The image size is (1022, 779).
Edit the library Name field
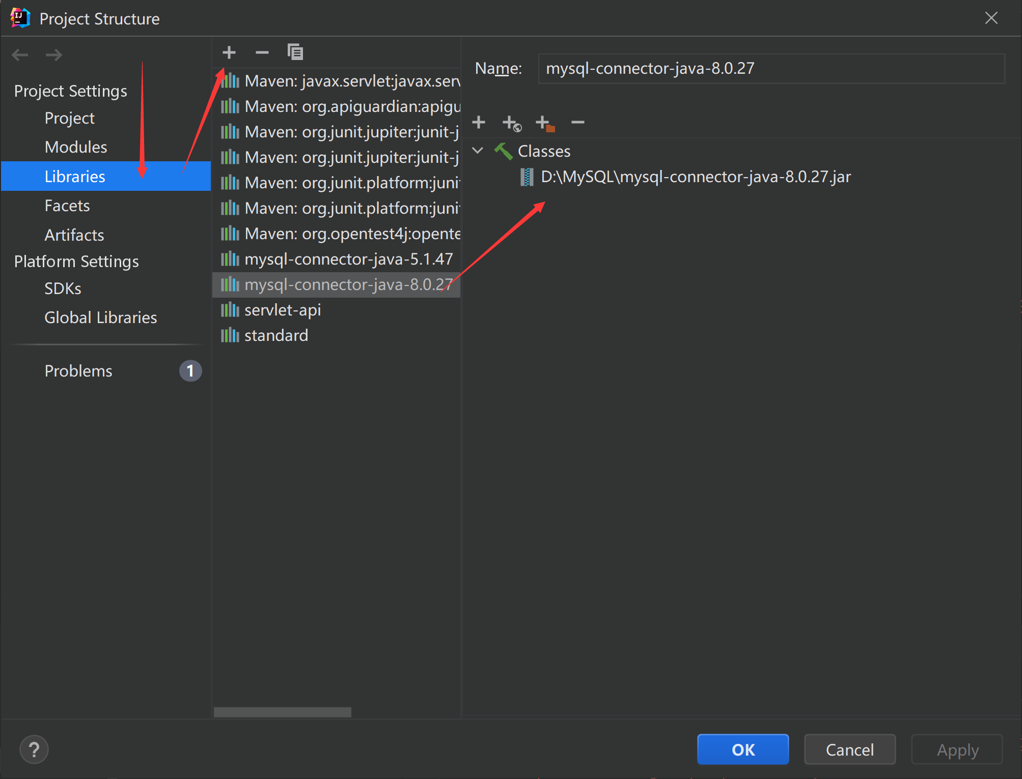point(771,69)
